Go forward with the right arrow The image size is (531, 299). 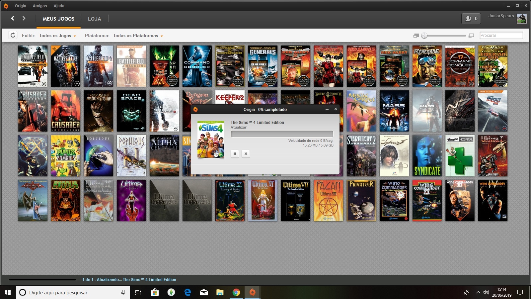[x=24, y=18]
